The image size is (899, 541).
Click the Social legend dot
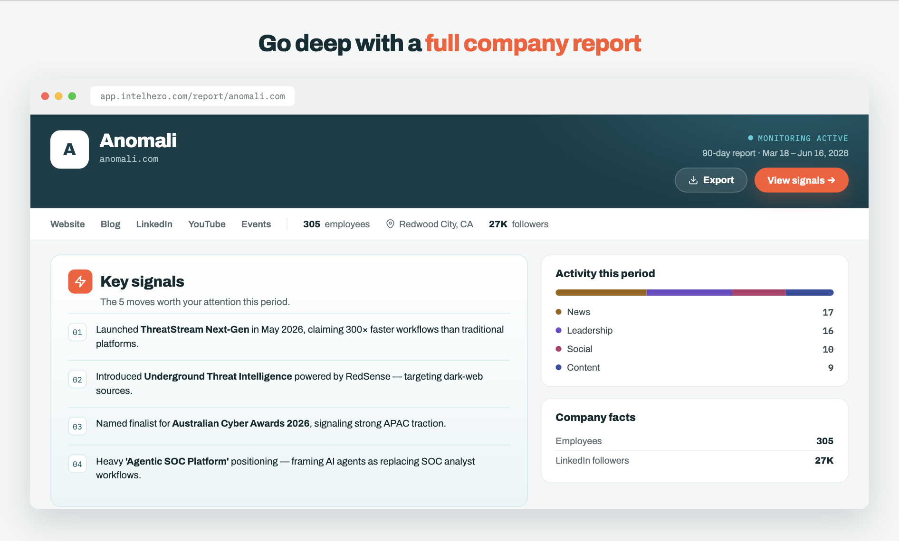559,349
